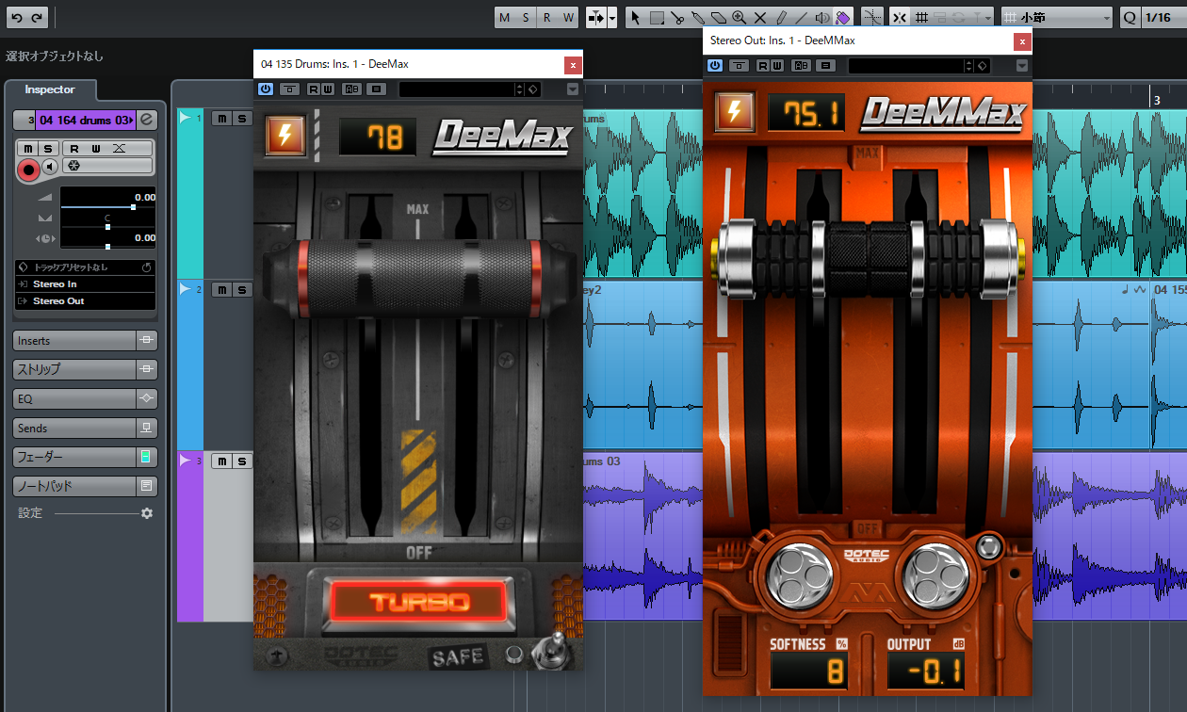This screenshot has height=712, width=1187.
Task: Select the Draw pencil tool
Action: click(x=781, y=17)
